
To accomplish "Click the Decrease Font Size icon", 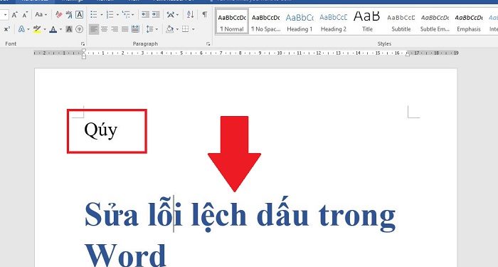I will coord(26,15).
